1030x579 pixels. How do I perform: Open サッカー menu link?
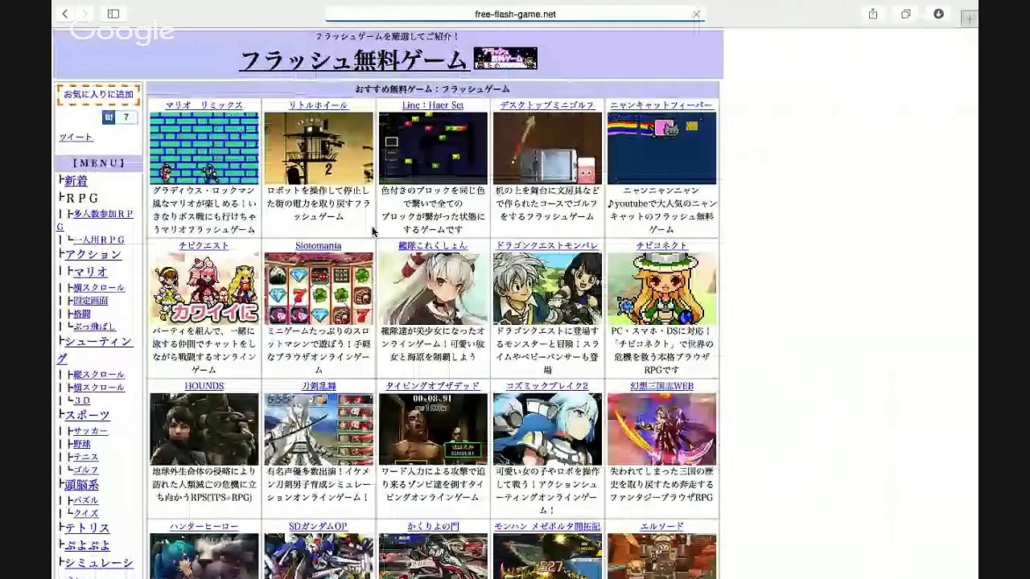[x=90, y=431]
